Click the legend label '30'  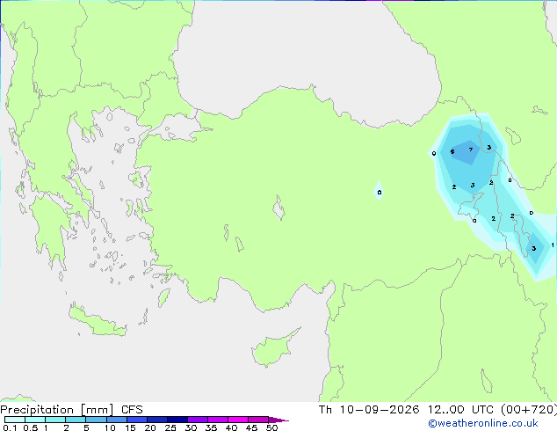(x=192, y=427)
